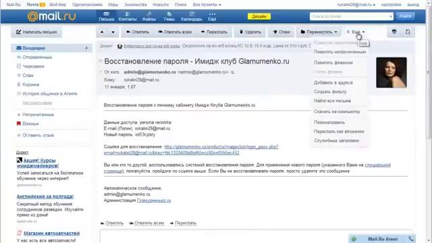Open message in new window icon

[408, 32]
